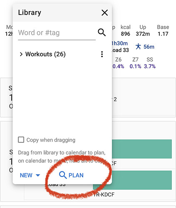Click the kcal 896 summary stat
Screen dimensions: 176x208
[x=126, y=30]
